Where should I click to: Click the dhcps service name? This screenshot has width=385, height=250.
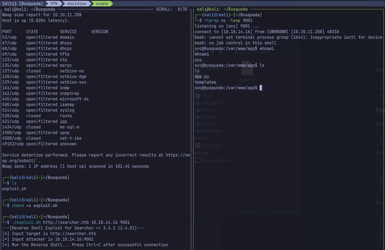click(66, 43)
